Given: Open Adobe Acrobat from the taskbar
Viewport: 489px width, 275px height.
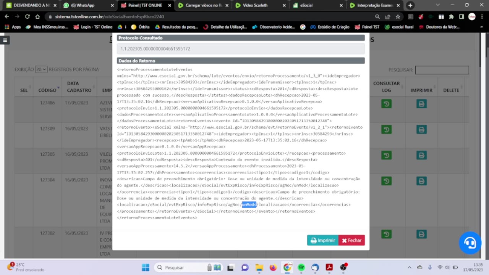Looking at the screenshot, I should [x=329, y=267].
